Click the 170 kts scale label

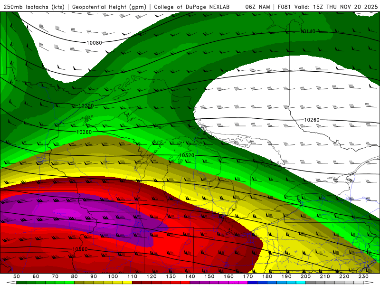(248, 276)
